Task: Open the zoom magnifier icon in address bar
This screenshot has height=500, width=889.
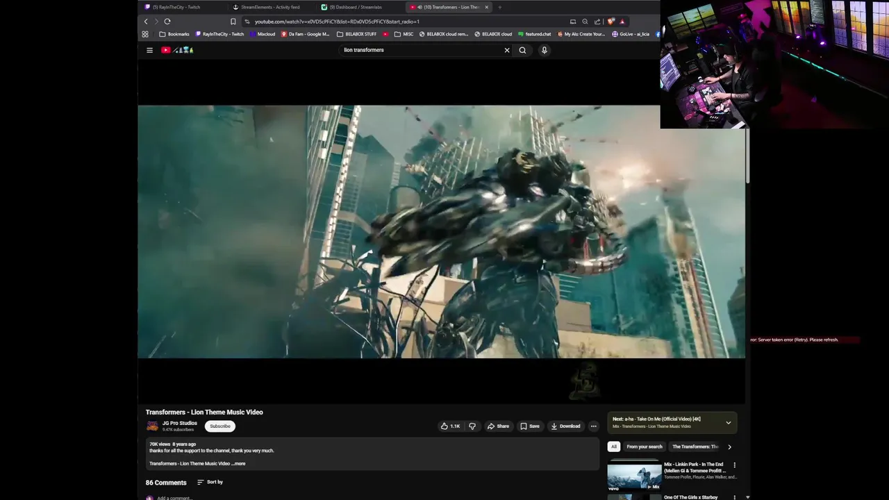Action: 585,22
